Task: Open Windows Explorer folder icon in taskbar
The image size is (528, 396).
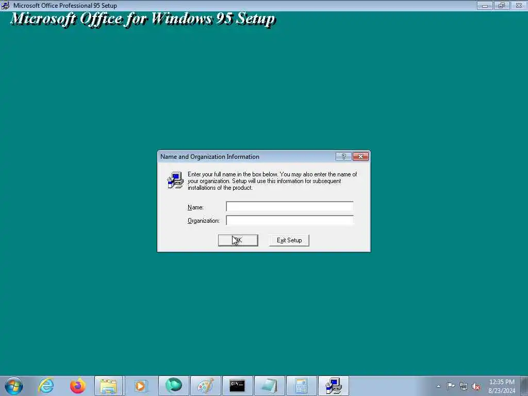Action: [x=108, y=386]
